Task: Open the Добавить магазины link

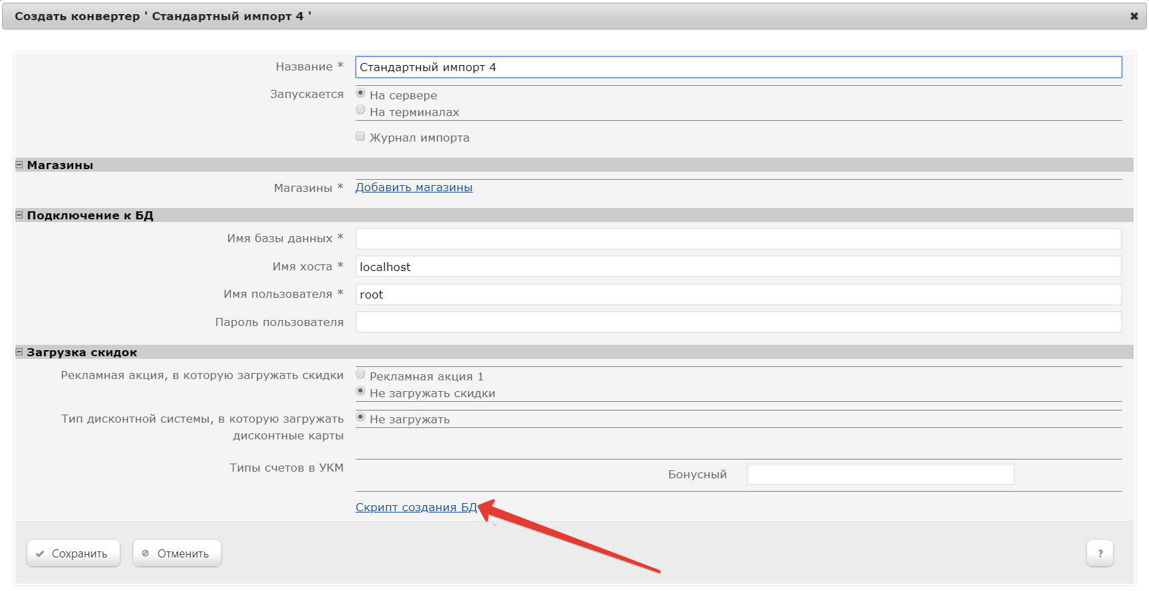Action: coord(413,187)
